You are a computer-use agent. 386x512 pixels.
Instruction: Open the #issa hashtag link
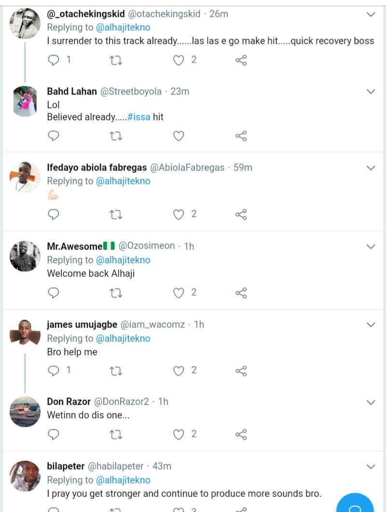pyautogui.click(x=139, y=117)
